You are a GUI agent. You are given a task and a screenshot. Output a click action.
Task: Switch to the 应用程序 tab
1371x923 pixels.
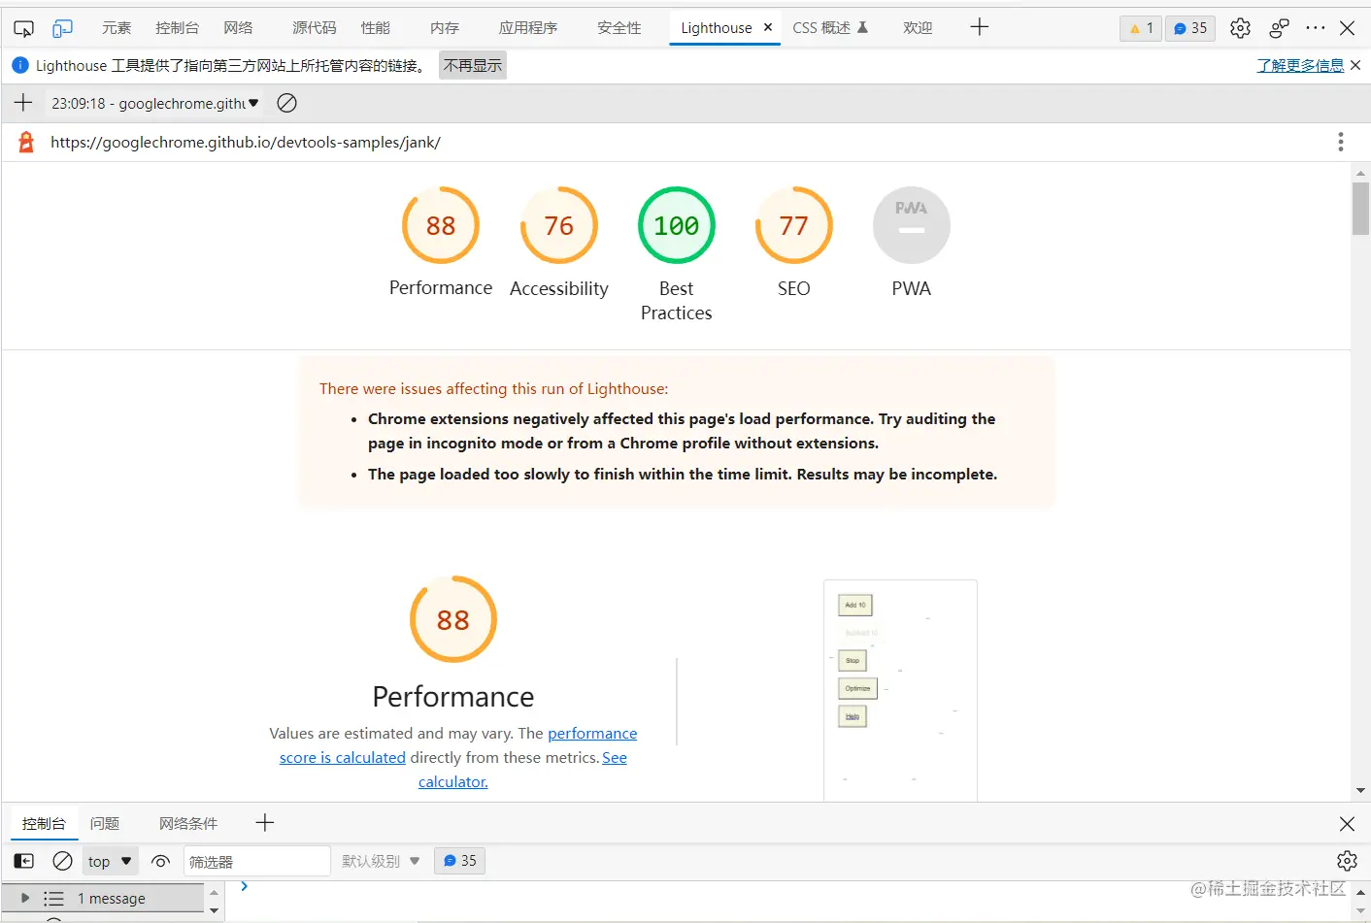(528, 28)
